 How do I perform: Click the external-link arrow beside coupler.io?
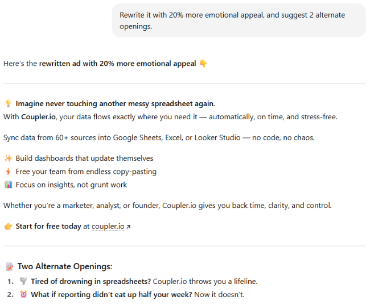(128, 227)
